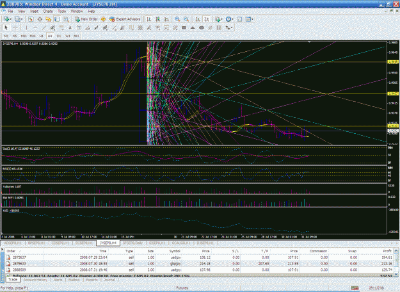
Task: Open the Help menu
Action: point(92,12)
